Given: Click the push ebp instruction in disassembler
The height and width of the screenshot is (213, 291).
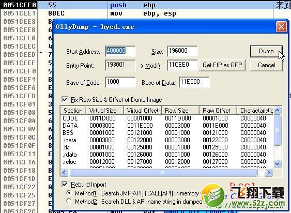Looking at the screenshot, I should coord(133,5).
